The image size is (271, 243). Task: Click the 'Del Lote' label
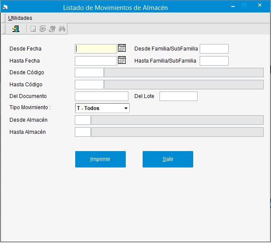click(x=144, y=96)
